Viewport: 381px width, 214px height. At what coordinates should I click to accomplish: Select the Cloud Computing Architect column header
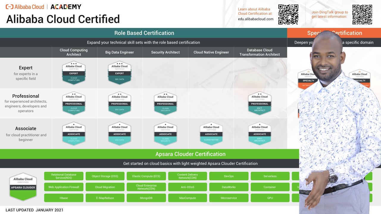pos(74,52)
